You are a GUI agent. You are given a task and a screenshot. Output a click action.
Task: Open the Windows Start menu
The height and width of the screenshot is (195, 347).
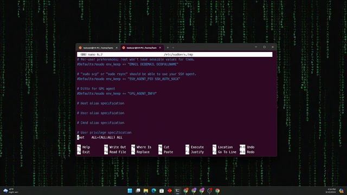click(130, 191)
